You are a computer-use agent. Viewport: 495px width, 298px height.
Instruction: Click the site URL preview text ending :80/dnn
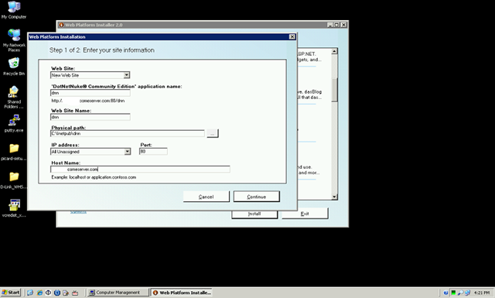pos(88,101)
